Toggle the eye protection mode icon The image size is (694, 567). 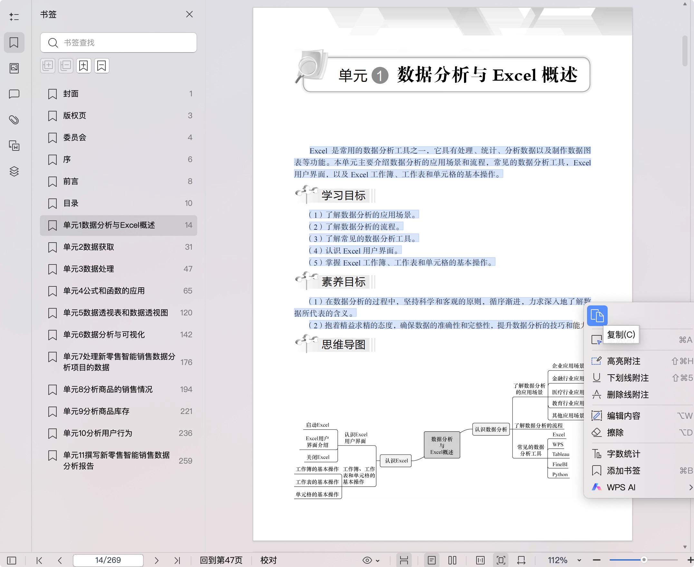tap(367, 561)
